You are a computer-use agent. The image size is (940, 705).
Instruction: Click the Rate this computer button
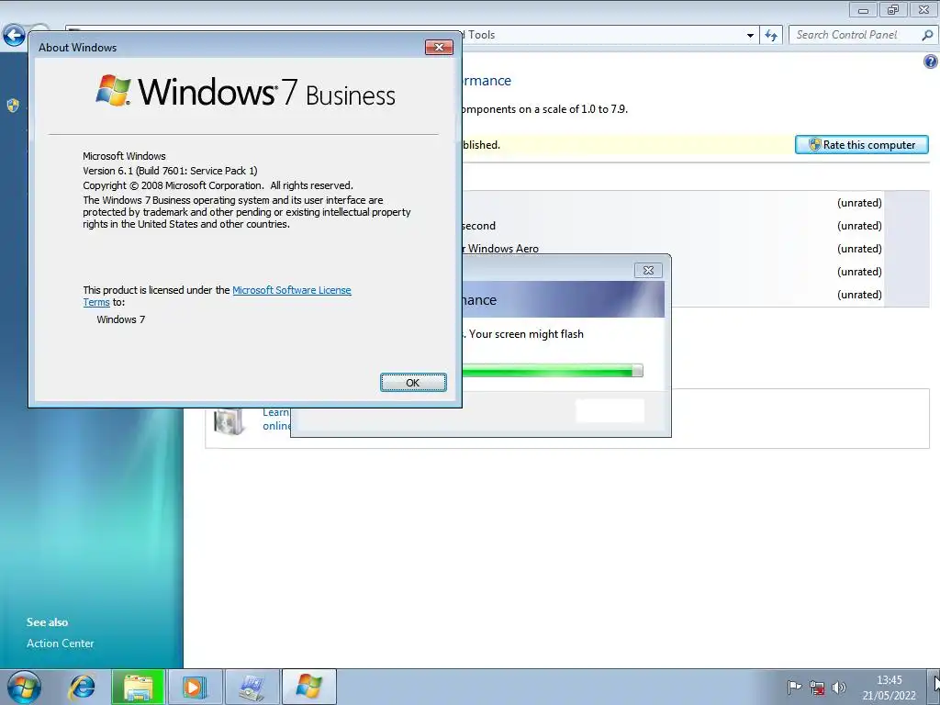click(x=861, y=144)
